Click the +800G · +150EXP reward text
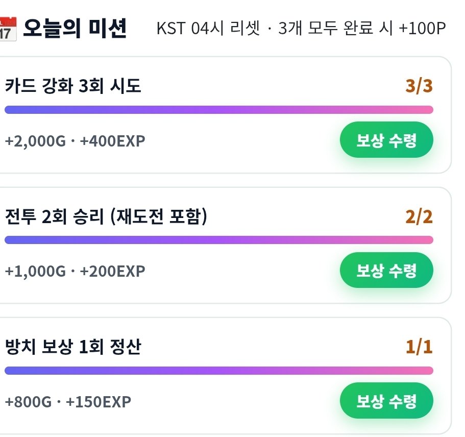The image size is (465, 437). 68,402
